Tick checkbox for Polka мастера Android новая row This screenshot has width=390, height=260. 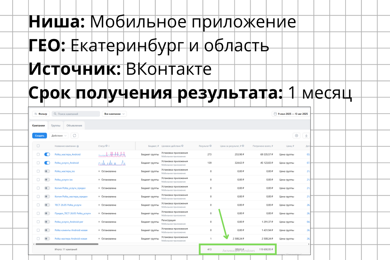tap(38, 239)
